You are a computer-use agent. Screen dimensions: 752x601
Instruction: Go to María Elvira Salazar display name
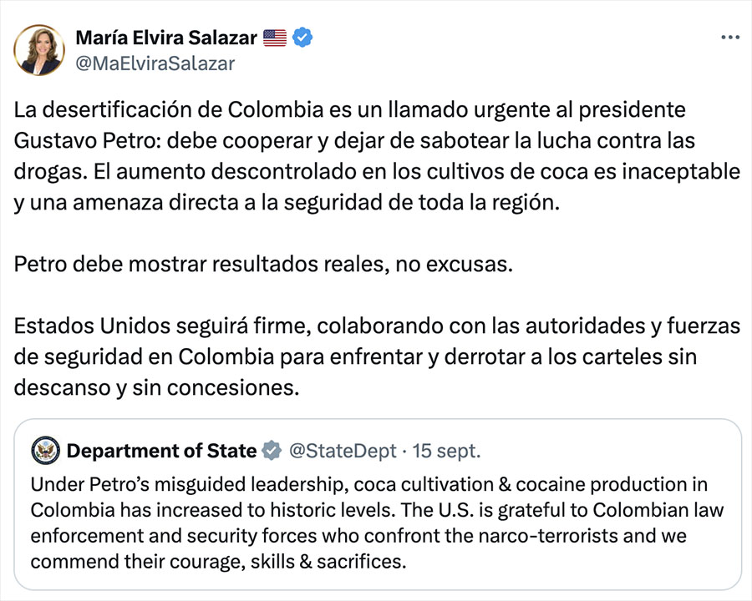(166, 38)
